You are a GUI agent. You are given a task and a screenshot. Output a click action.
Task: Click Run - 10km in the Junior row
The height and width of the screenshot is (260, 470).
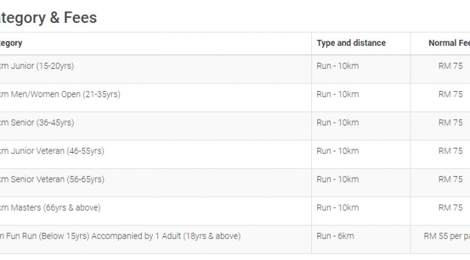pyautogui.click(x=338, y=66)
